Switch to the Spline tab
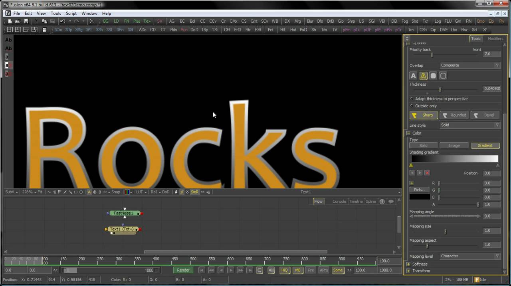 pyautogui.click(x=371, y=202)
